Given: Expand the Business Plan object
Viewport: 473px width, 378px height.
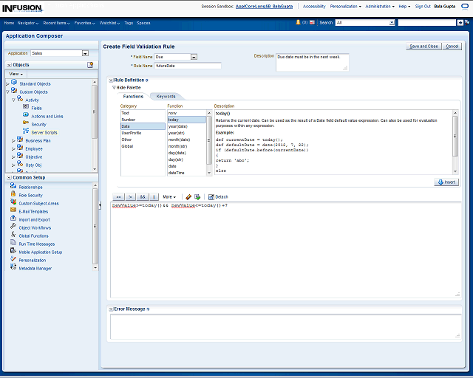Looking at the screenshot, I should 13,140.
